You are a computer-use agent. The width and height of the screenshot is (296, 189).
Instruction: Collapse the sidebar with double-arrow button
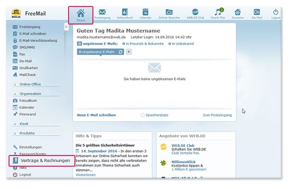click(x=66, y=27)
